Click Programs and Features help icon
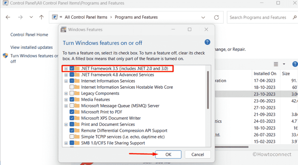This screenshot has width=298, height=165. coord(295,64)
